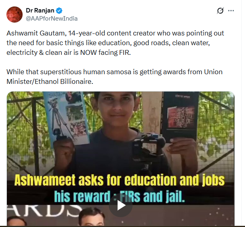Click the dark book held on the right
This screenshot has height=227, width=245.
(180, 117)
